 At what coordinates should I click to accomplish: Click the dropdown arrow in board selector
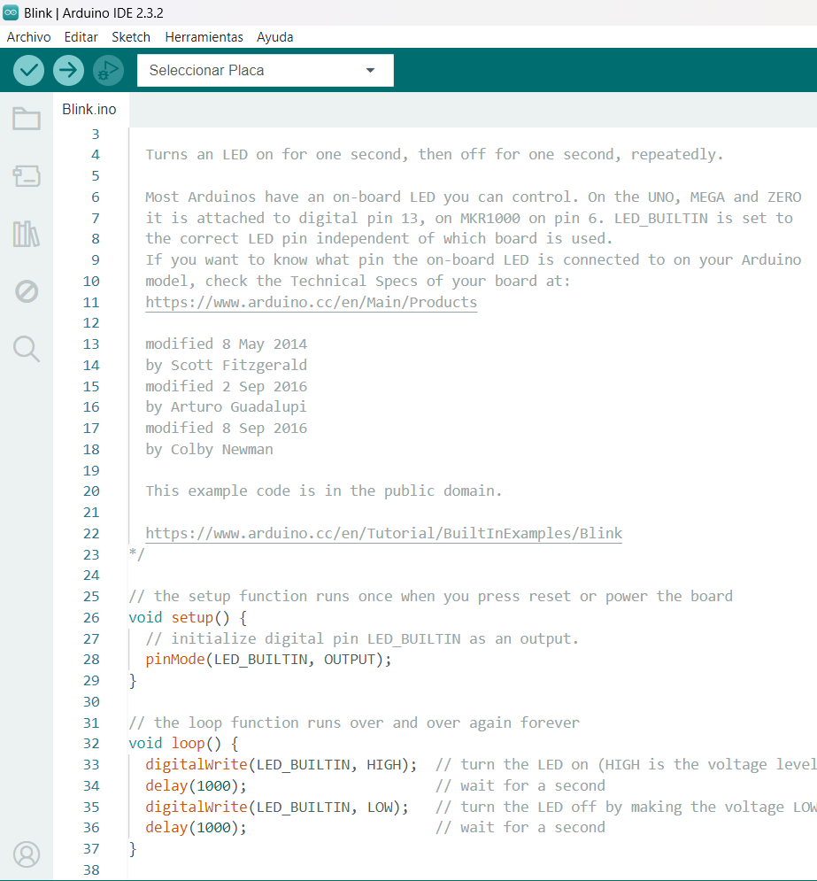coord(370,70)
